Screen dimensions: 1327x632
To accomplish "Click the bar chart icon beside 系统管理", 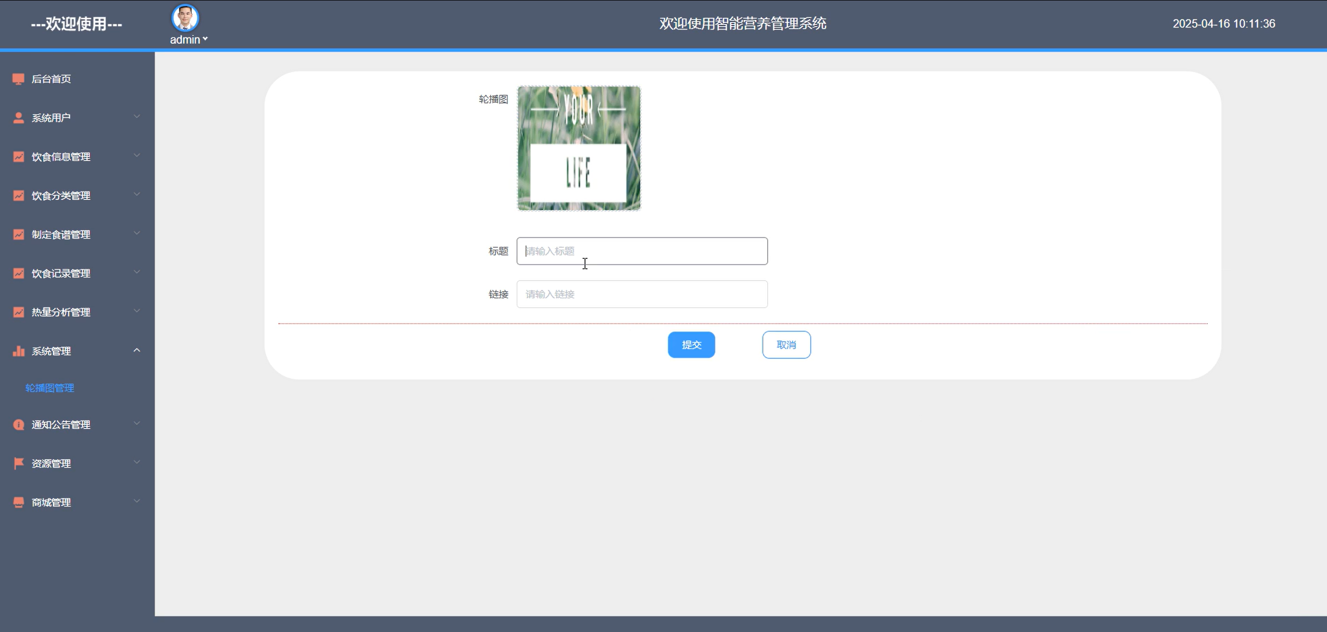I will point(18,351).
